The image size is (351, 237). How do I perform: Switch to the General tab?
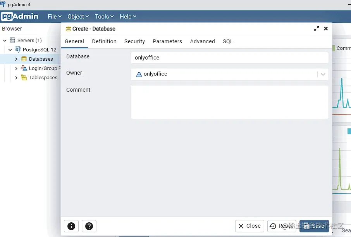tap(74, 41)
